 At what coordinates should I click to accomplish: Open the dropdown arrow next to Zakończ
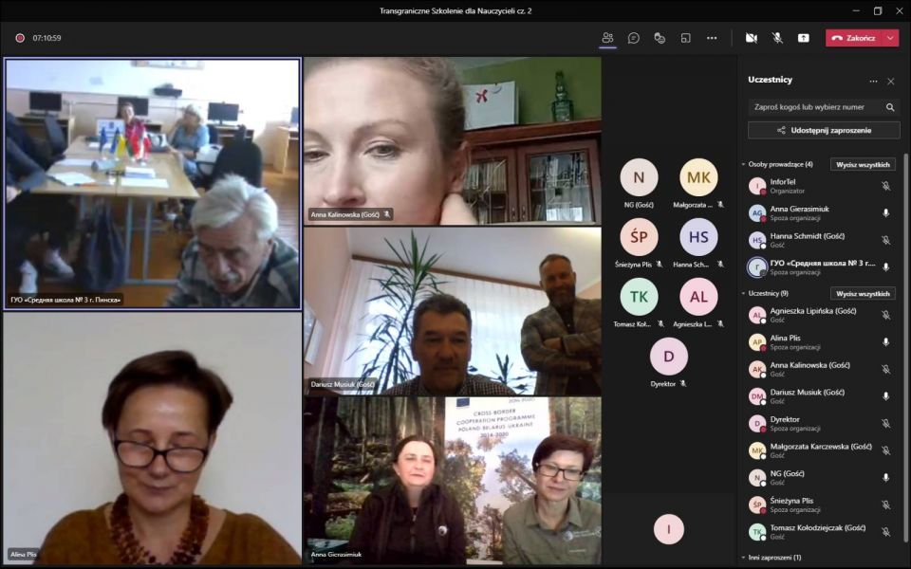click(890, 38)
